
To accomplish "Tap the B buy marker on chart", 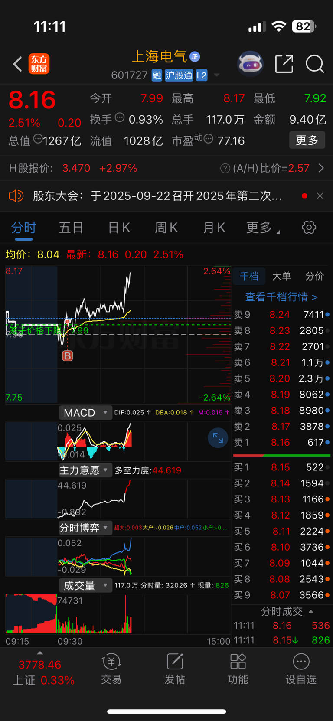I will 67,356.
